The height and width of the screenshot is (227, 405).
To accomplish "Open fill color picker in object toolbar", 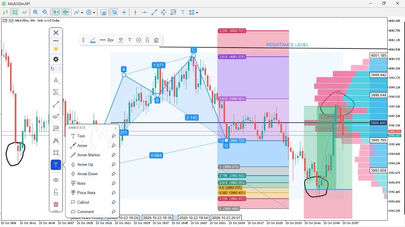I will point(121,40).
